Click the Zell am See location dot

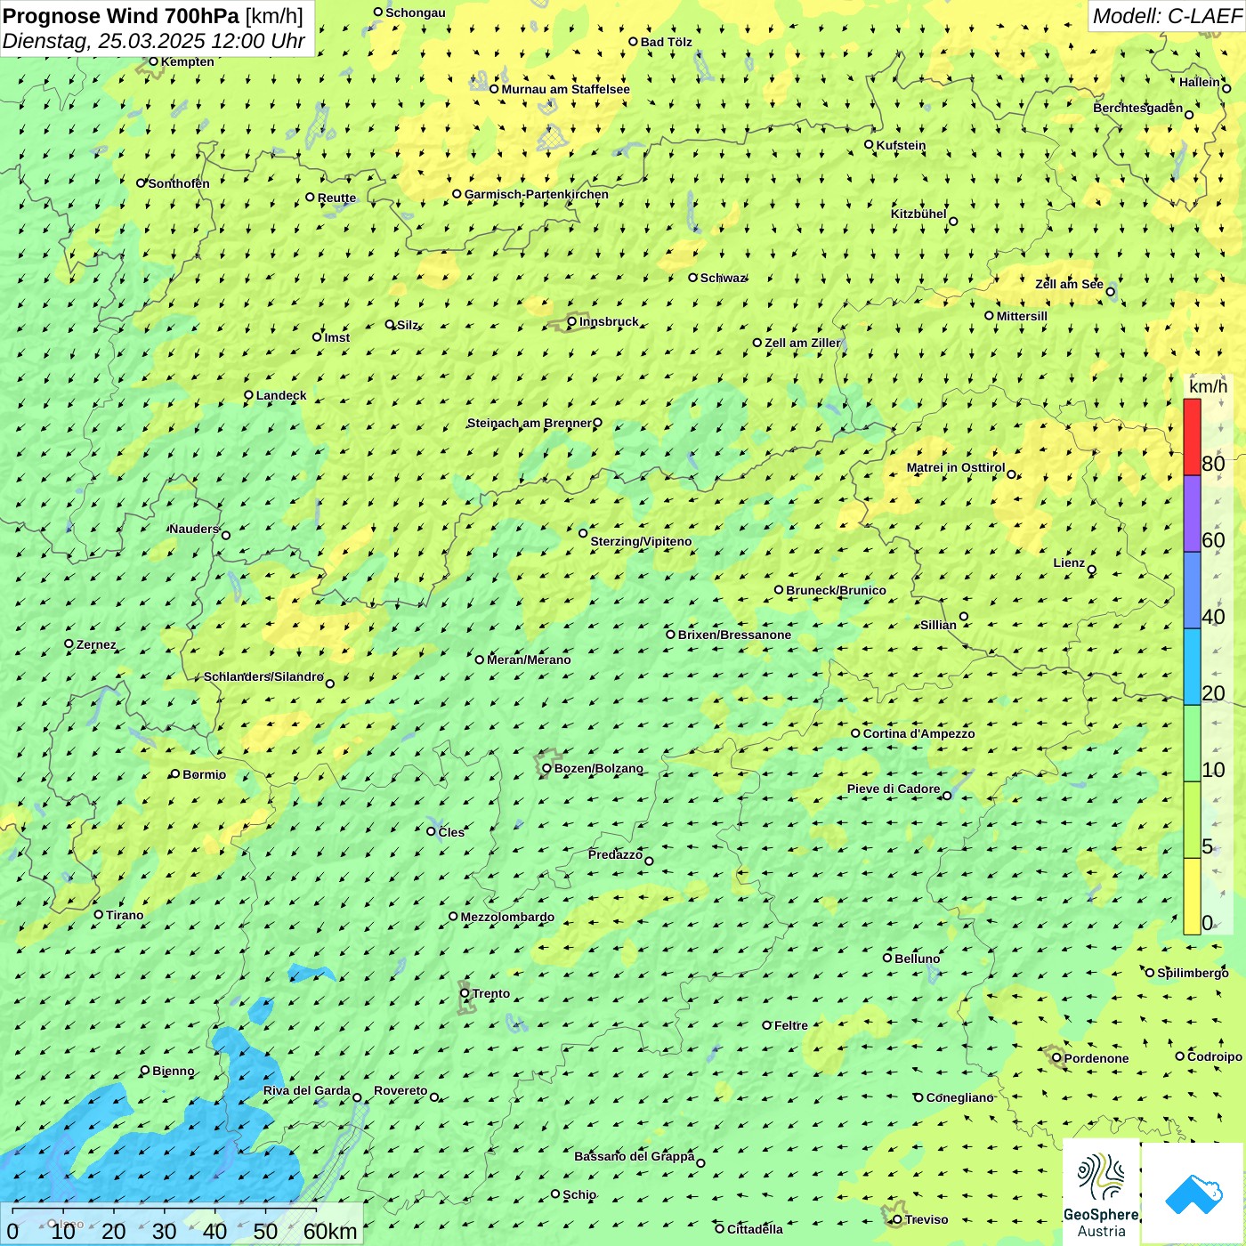1111,291
